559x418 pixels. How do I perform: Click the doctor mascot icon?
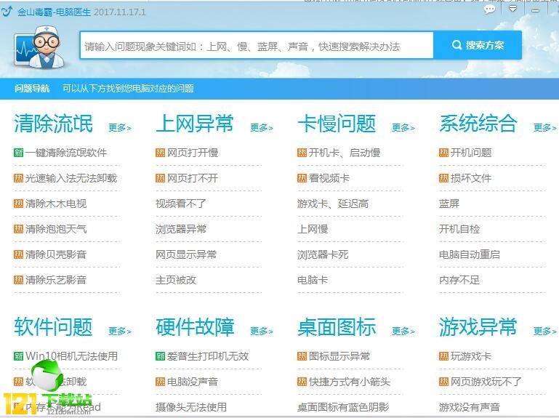[37, 45]
